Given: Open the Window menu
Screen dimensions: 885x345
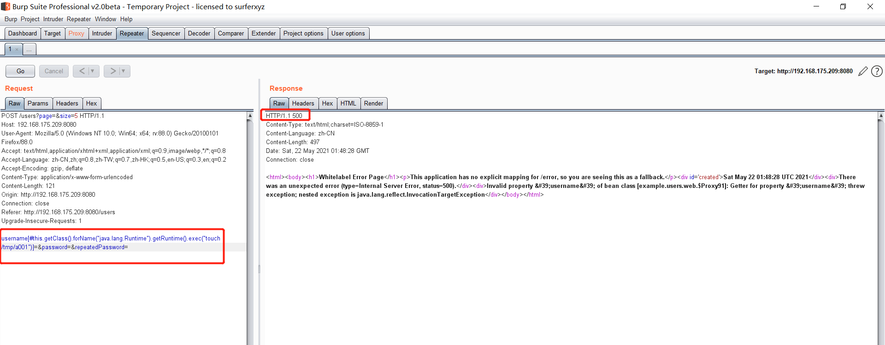Looking at the screenshot, I should point(106,19).
